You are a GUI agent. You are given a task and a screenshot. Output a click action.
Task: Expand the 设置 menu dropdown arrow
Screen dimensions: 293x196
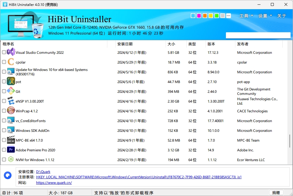[271, 15]
